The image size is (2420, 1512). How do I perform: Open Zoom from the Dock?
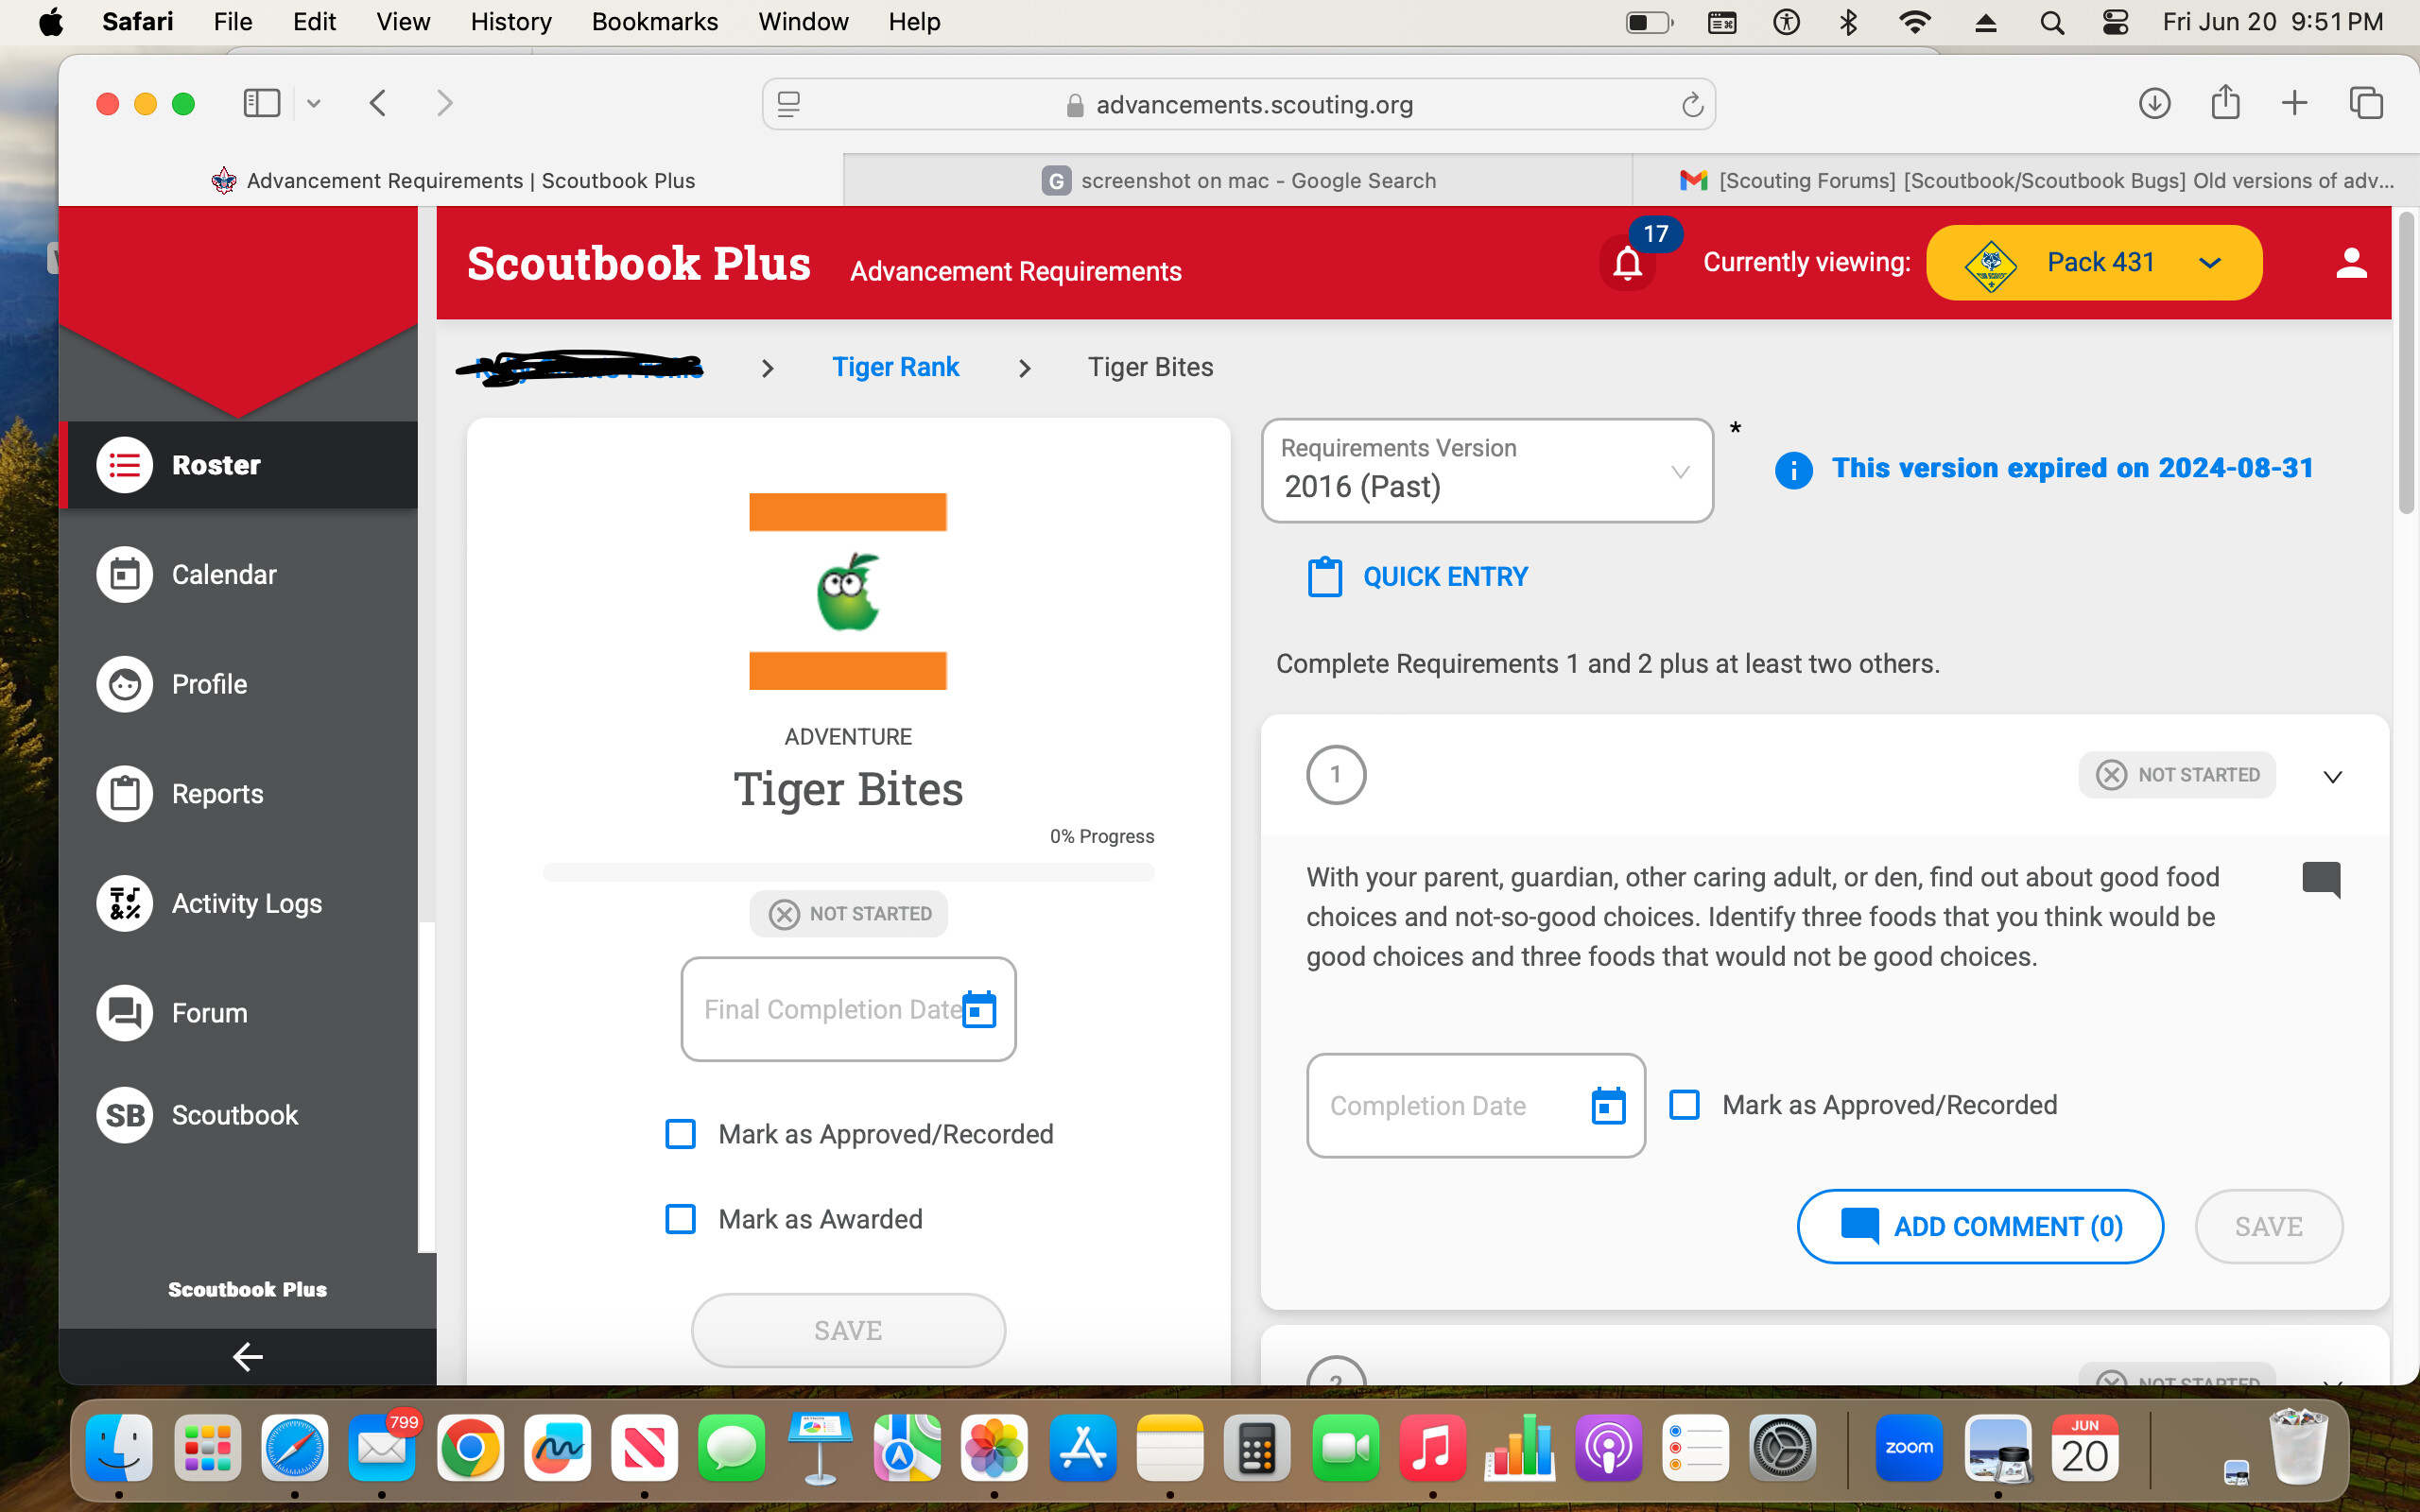[1909, 1448]
